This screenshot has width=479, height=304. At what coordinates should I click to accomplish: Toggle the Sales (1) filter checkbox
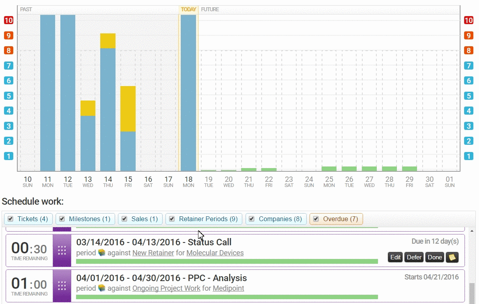124,219
